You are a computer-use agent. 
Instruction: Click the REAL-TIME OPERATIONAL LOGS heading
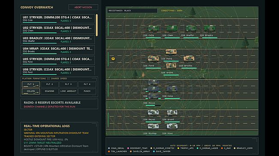coord(47,126)
